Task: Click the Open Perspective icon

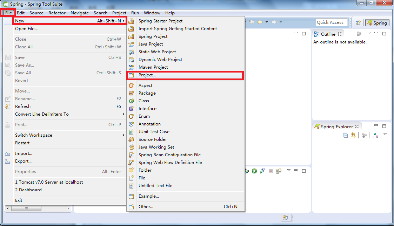Action: [358, 22]
